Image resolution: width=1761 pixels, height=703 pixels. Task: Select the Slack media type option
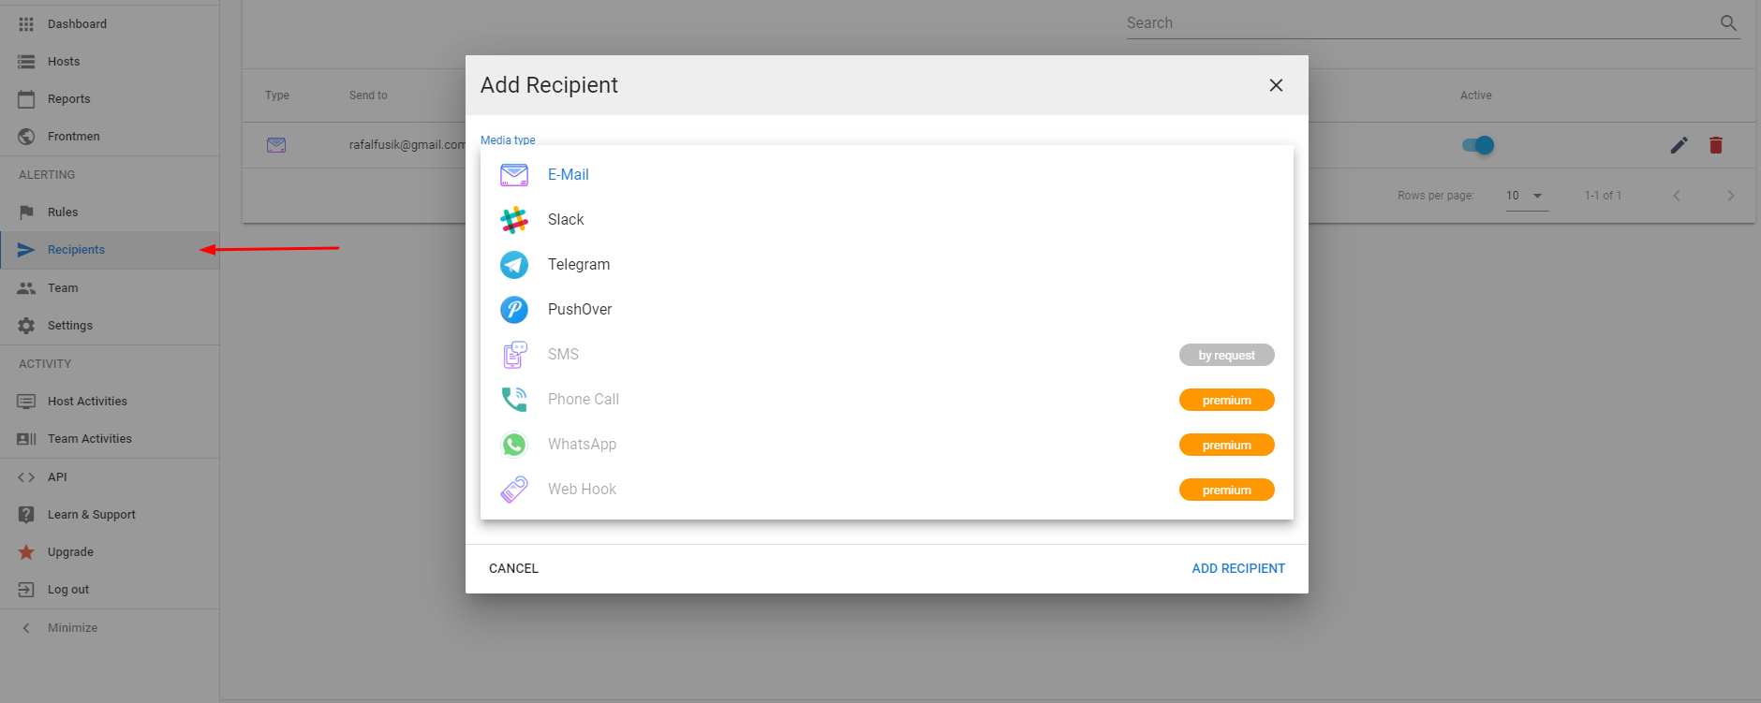[566, 220]
